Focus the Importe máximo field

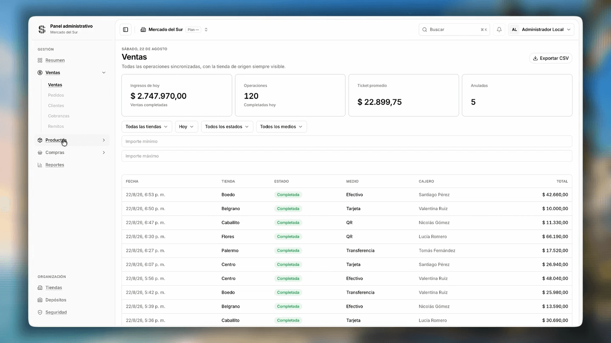pyautogui.click(x=347, y=156)
